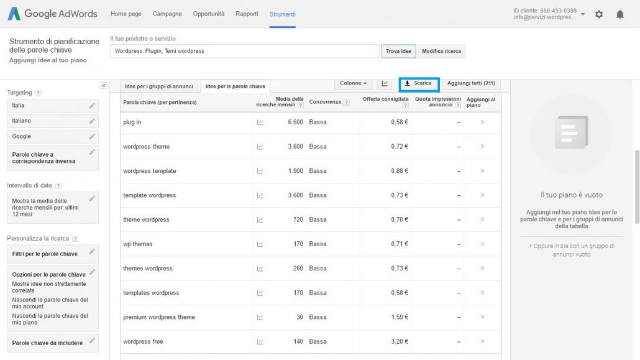Open the Campagne menu
This screenshot has width=640, height=360.
tap(167, 14)
